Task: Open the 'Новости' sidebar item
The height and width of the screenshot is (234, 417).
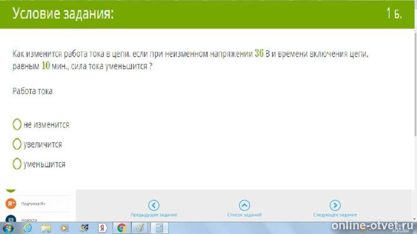Action: [29, 220]
